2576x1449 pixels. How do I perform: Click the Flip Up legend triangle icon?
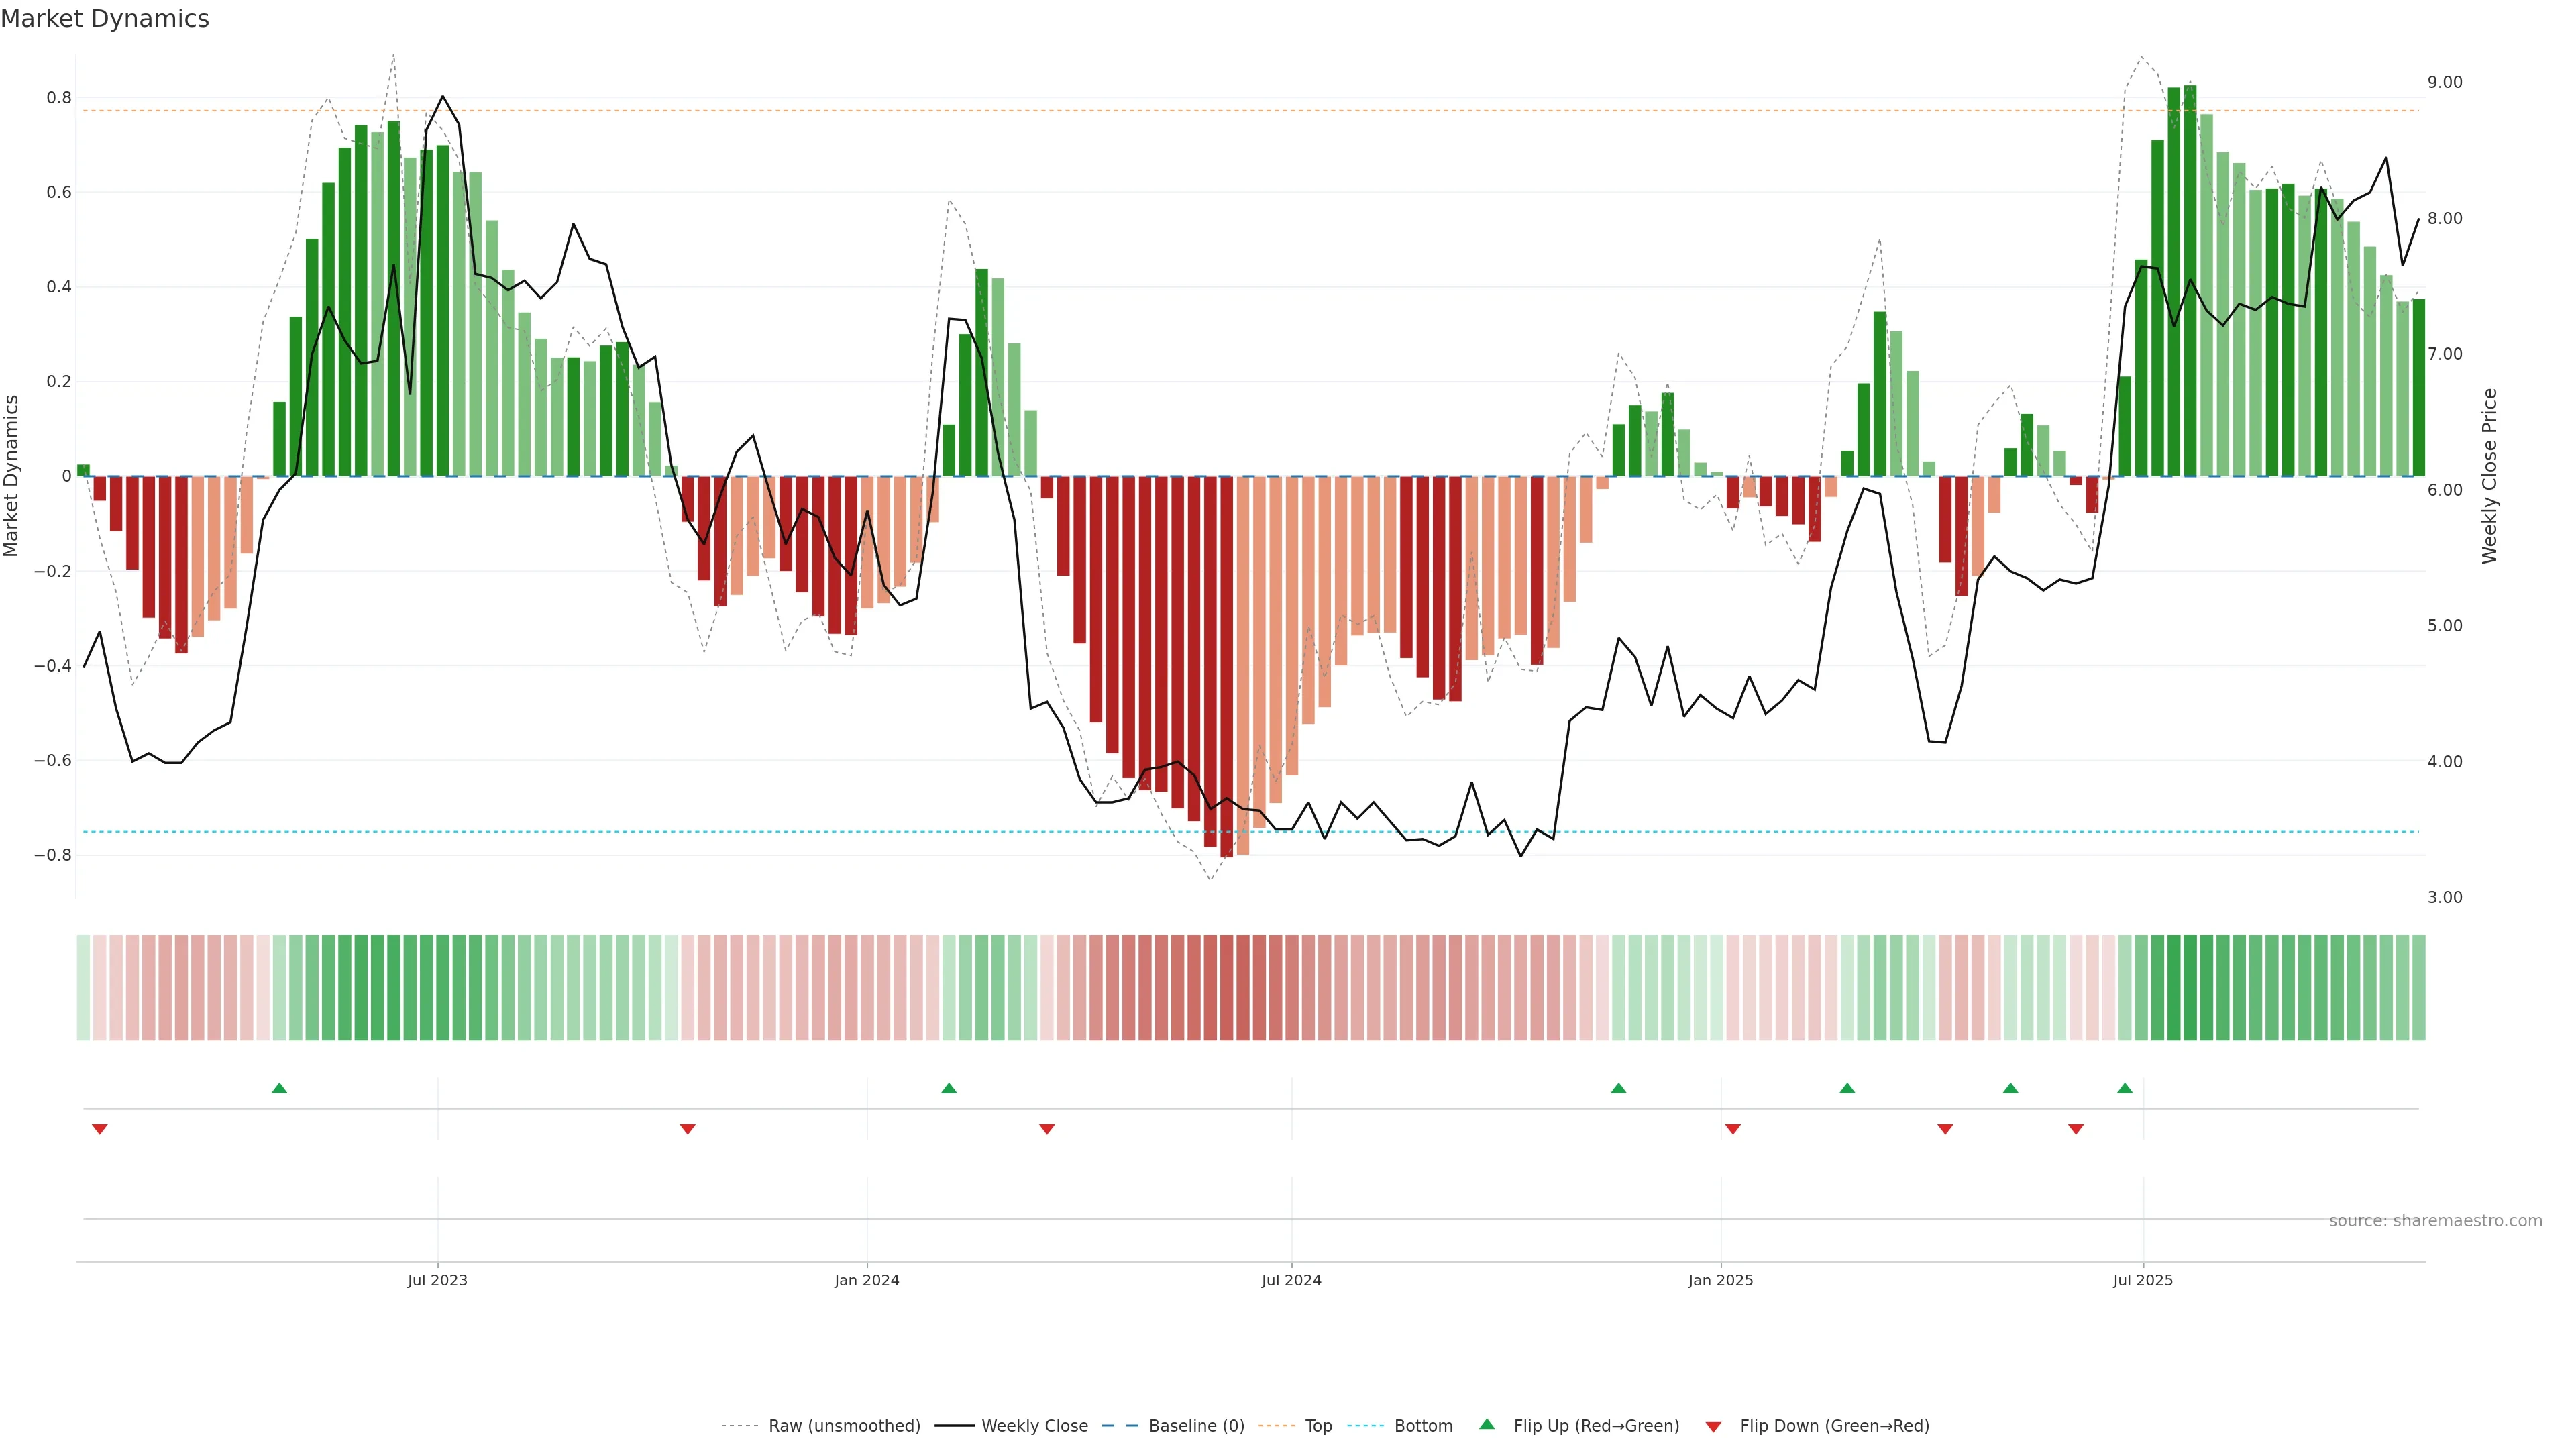tap(1487, 1424)
